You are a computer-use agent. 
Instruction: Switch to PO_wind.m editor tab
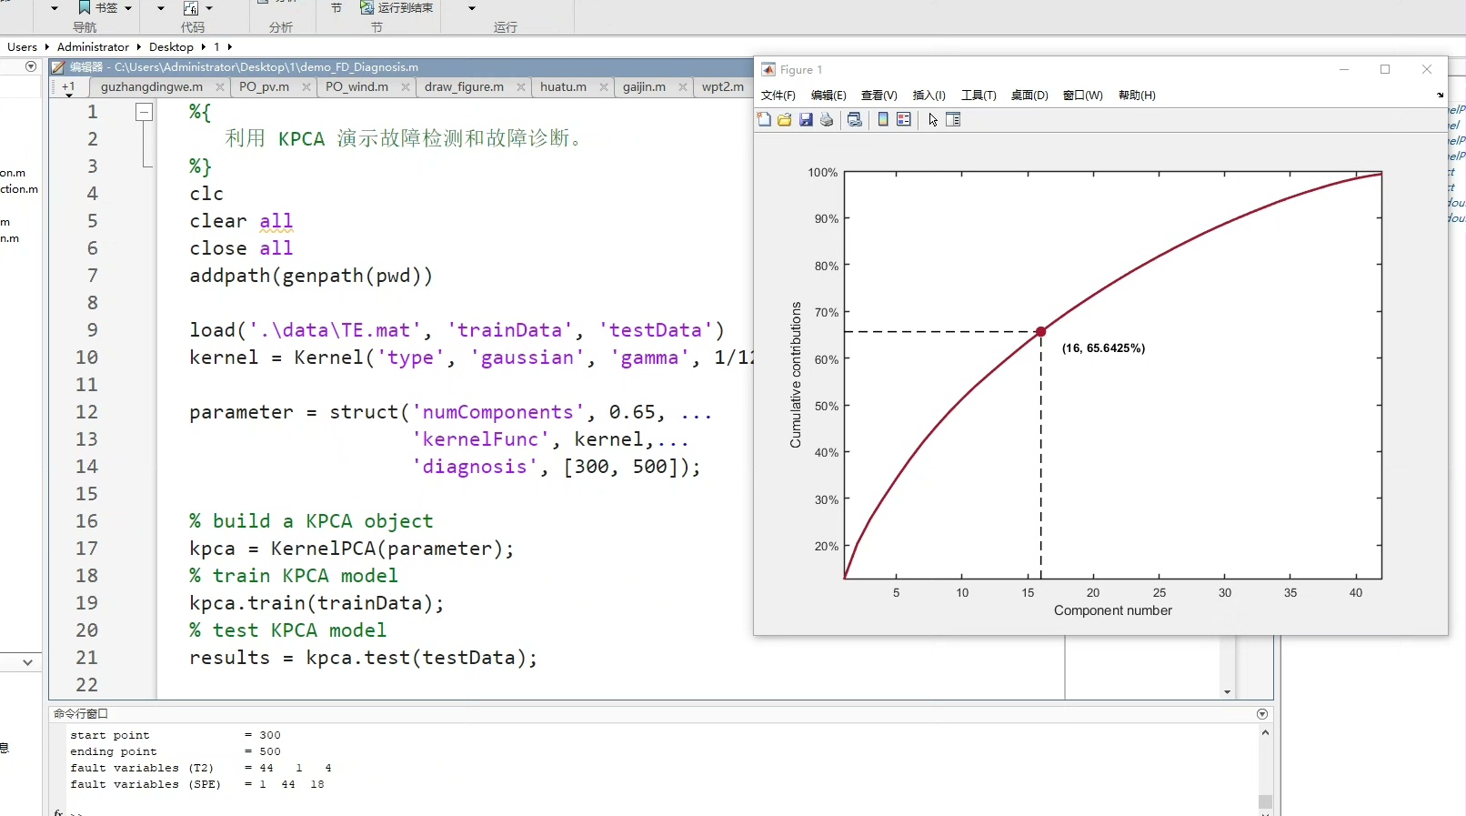tap(356, 87)
